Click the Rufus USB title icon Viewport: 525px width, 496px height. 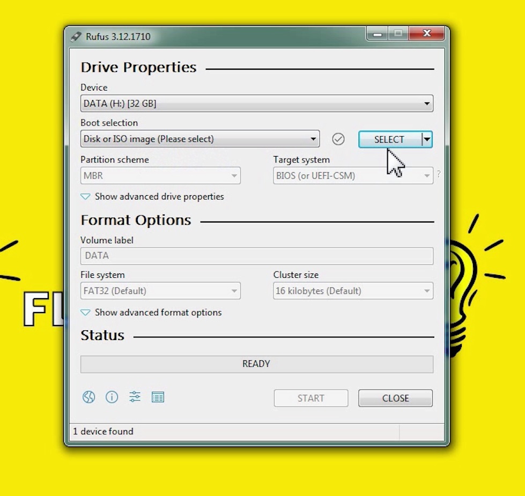(76, 36)
